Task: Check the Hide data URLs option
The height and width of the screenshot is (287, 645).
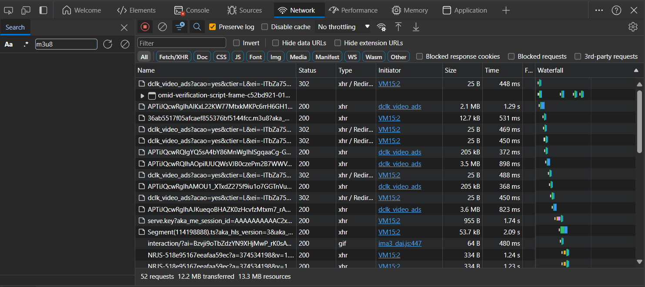Action: 275,43
